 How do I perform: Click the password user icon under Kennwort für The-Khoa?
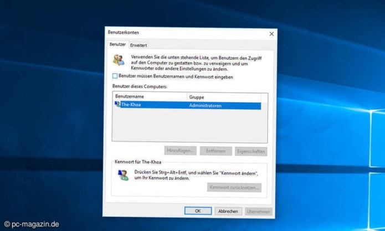[122, 176]
